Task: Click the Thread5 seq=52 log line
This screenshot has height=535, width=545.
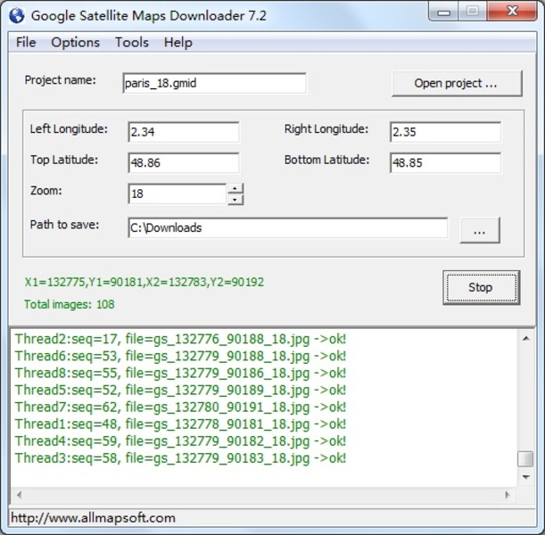Action: point(180,390)
